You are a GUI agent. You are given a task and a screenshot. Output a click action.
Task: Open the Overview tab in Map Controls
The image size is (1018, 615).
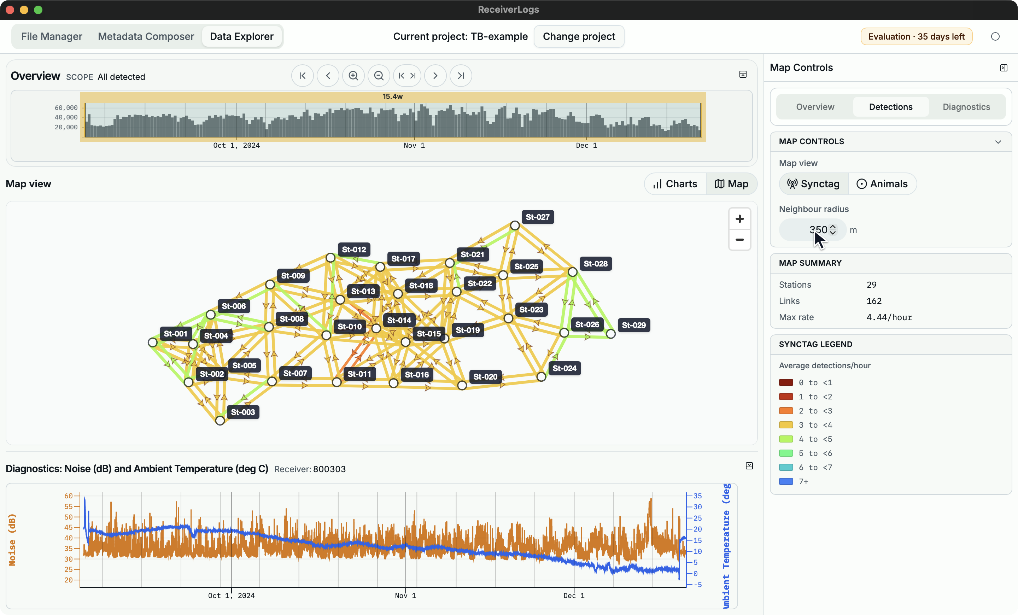815,107
